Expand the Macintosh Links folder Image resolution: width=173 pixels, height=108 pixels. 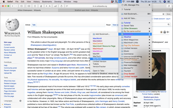(x=135, y=42)
